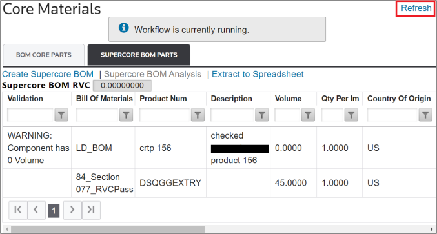The image size is (437, 234).
Task: Open filter icon for Product Num column
Action: (x=198, y=115)
